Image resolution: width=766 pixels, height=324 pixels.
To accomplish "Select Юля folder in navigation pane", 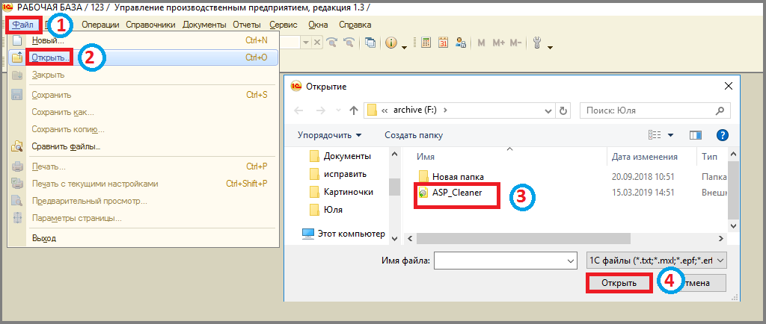I will point(326,210).
